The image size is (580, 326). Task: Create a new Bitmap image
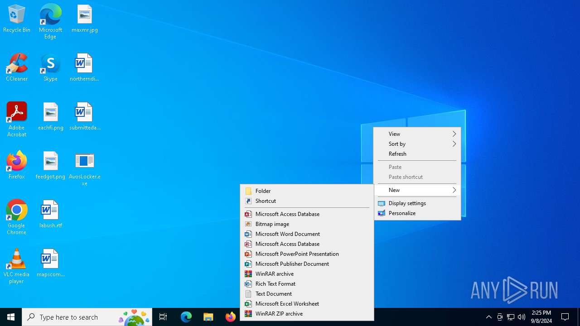click(307, 224)
